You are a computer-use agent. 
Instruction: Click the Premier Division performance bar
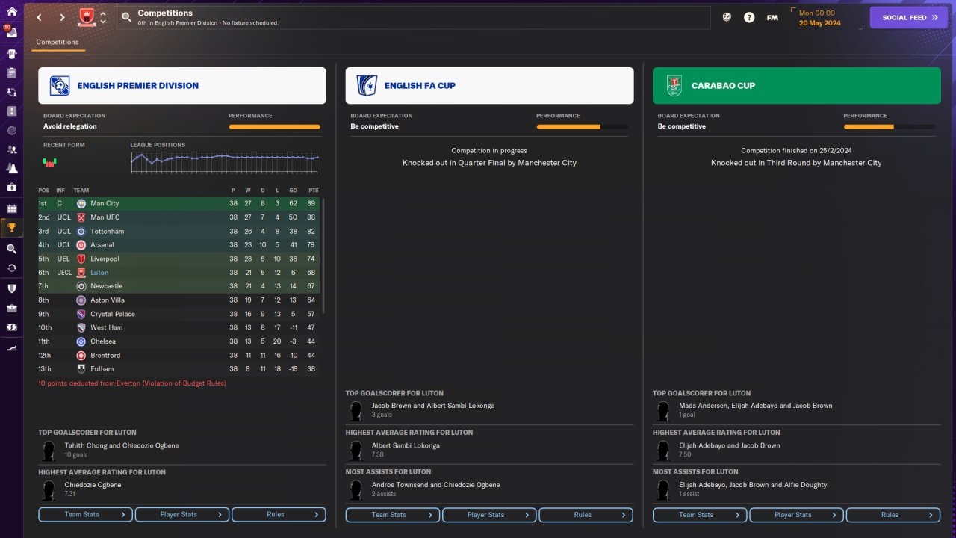coord(274,127)
